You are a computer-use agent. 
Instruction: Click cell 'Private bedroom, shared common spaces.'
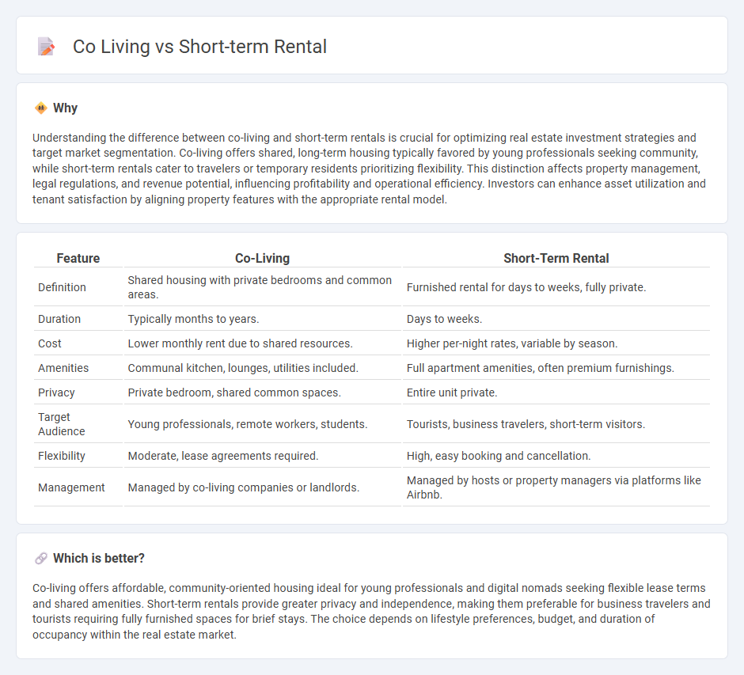coord(263,392)
